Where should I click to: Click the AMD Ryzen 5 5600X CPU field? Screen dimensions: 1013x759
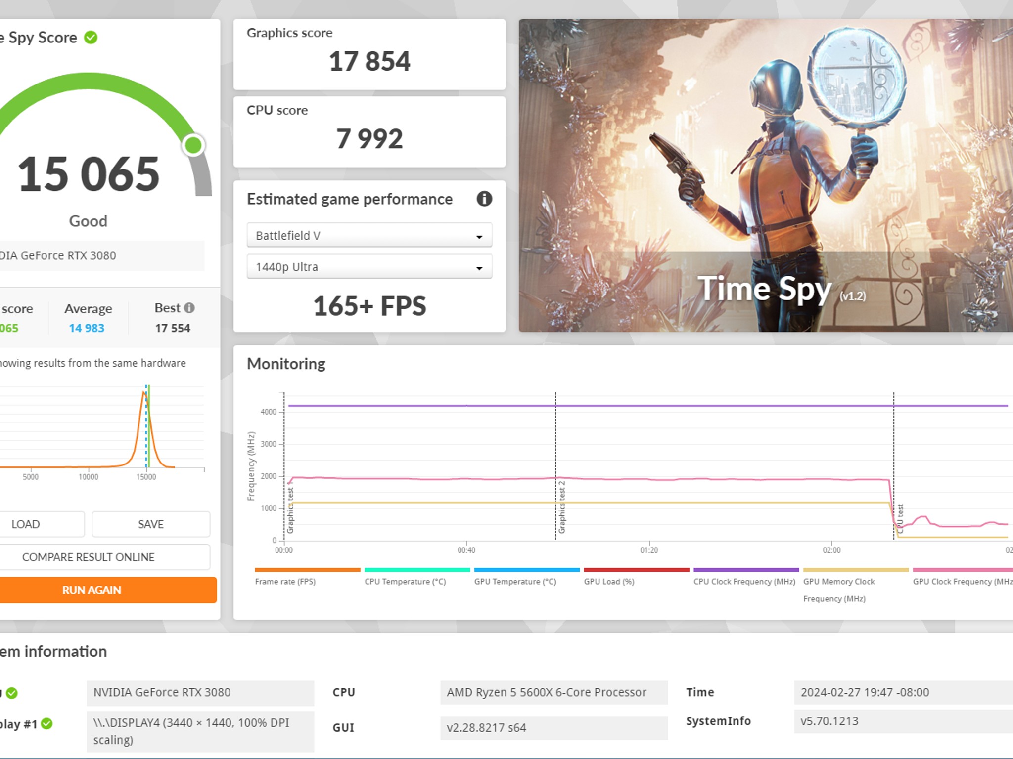554,692
